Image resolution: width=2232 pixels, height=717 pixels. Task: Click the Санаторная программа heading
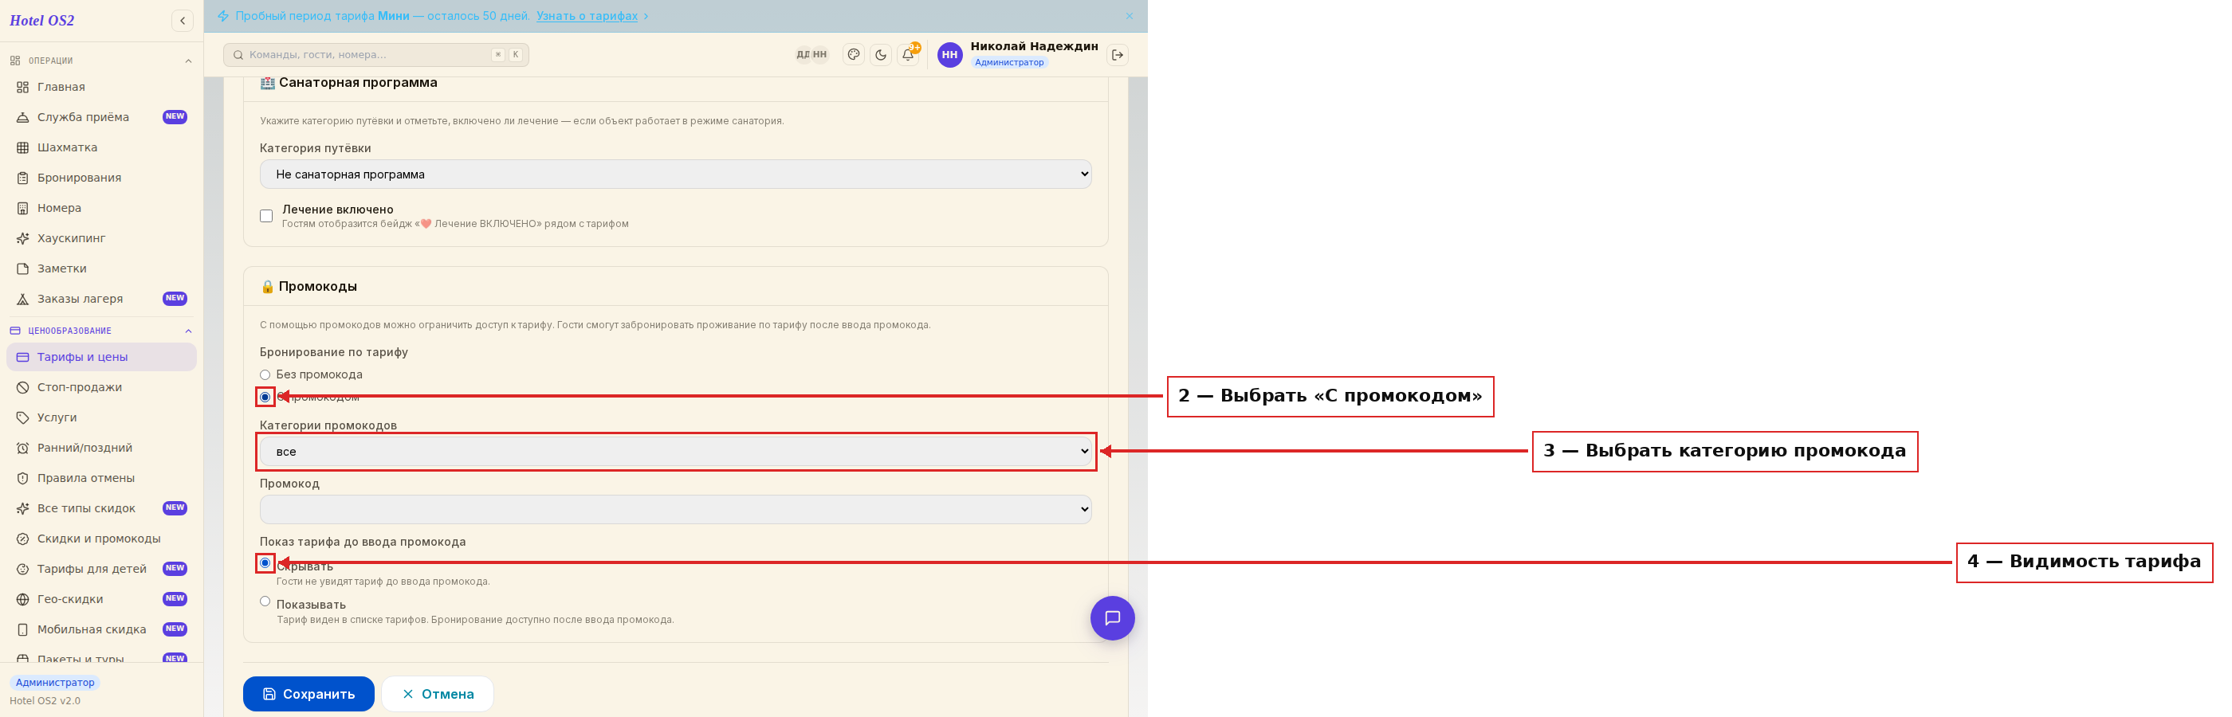coord(358,83)
